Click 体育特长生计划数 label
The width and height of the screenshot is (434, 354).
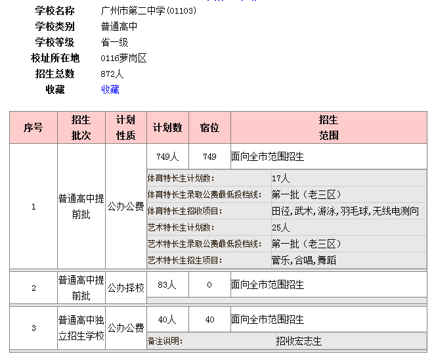click(181, 178)
